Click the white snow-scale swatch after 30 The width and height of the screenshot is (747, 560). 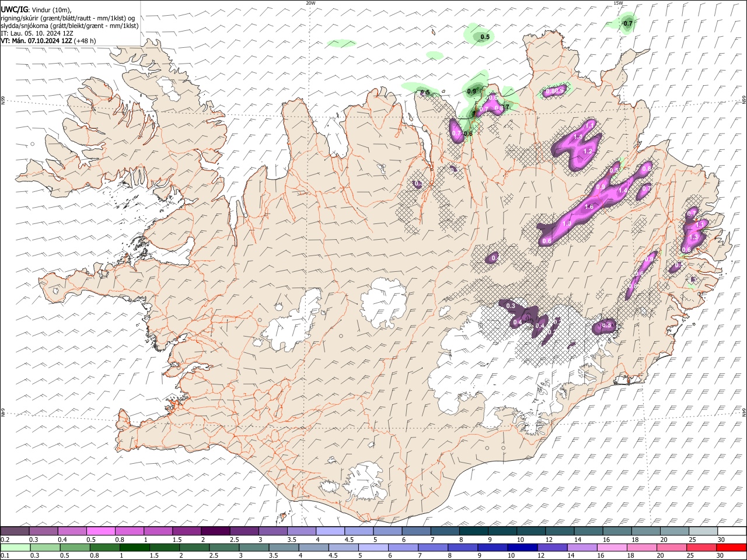pos(731,531)
